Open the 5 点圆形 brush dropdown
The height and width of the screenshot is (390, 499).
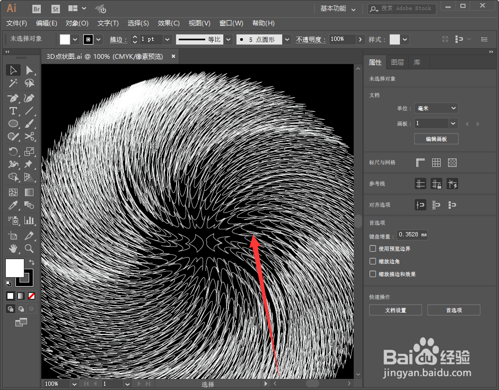[287, 39]
